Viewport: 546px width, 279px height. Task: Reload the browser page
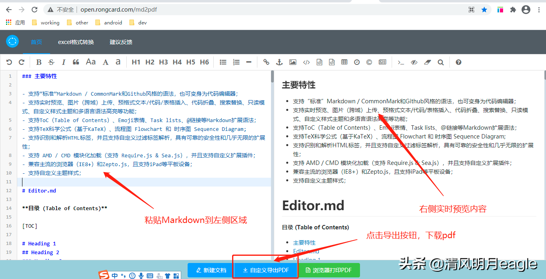click(34, 10)
